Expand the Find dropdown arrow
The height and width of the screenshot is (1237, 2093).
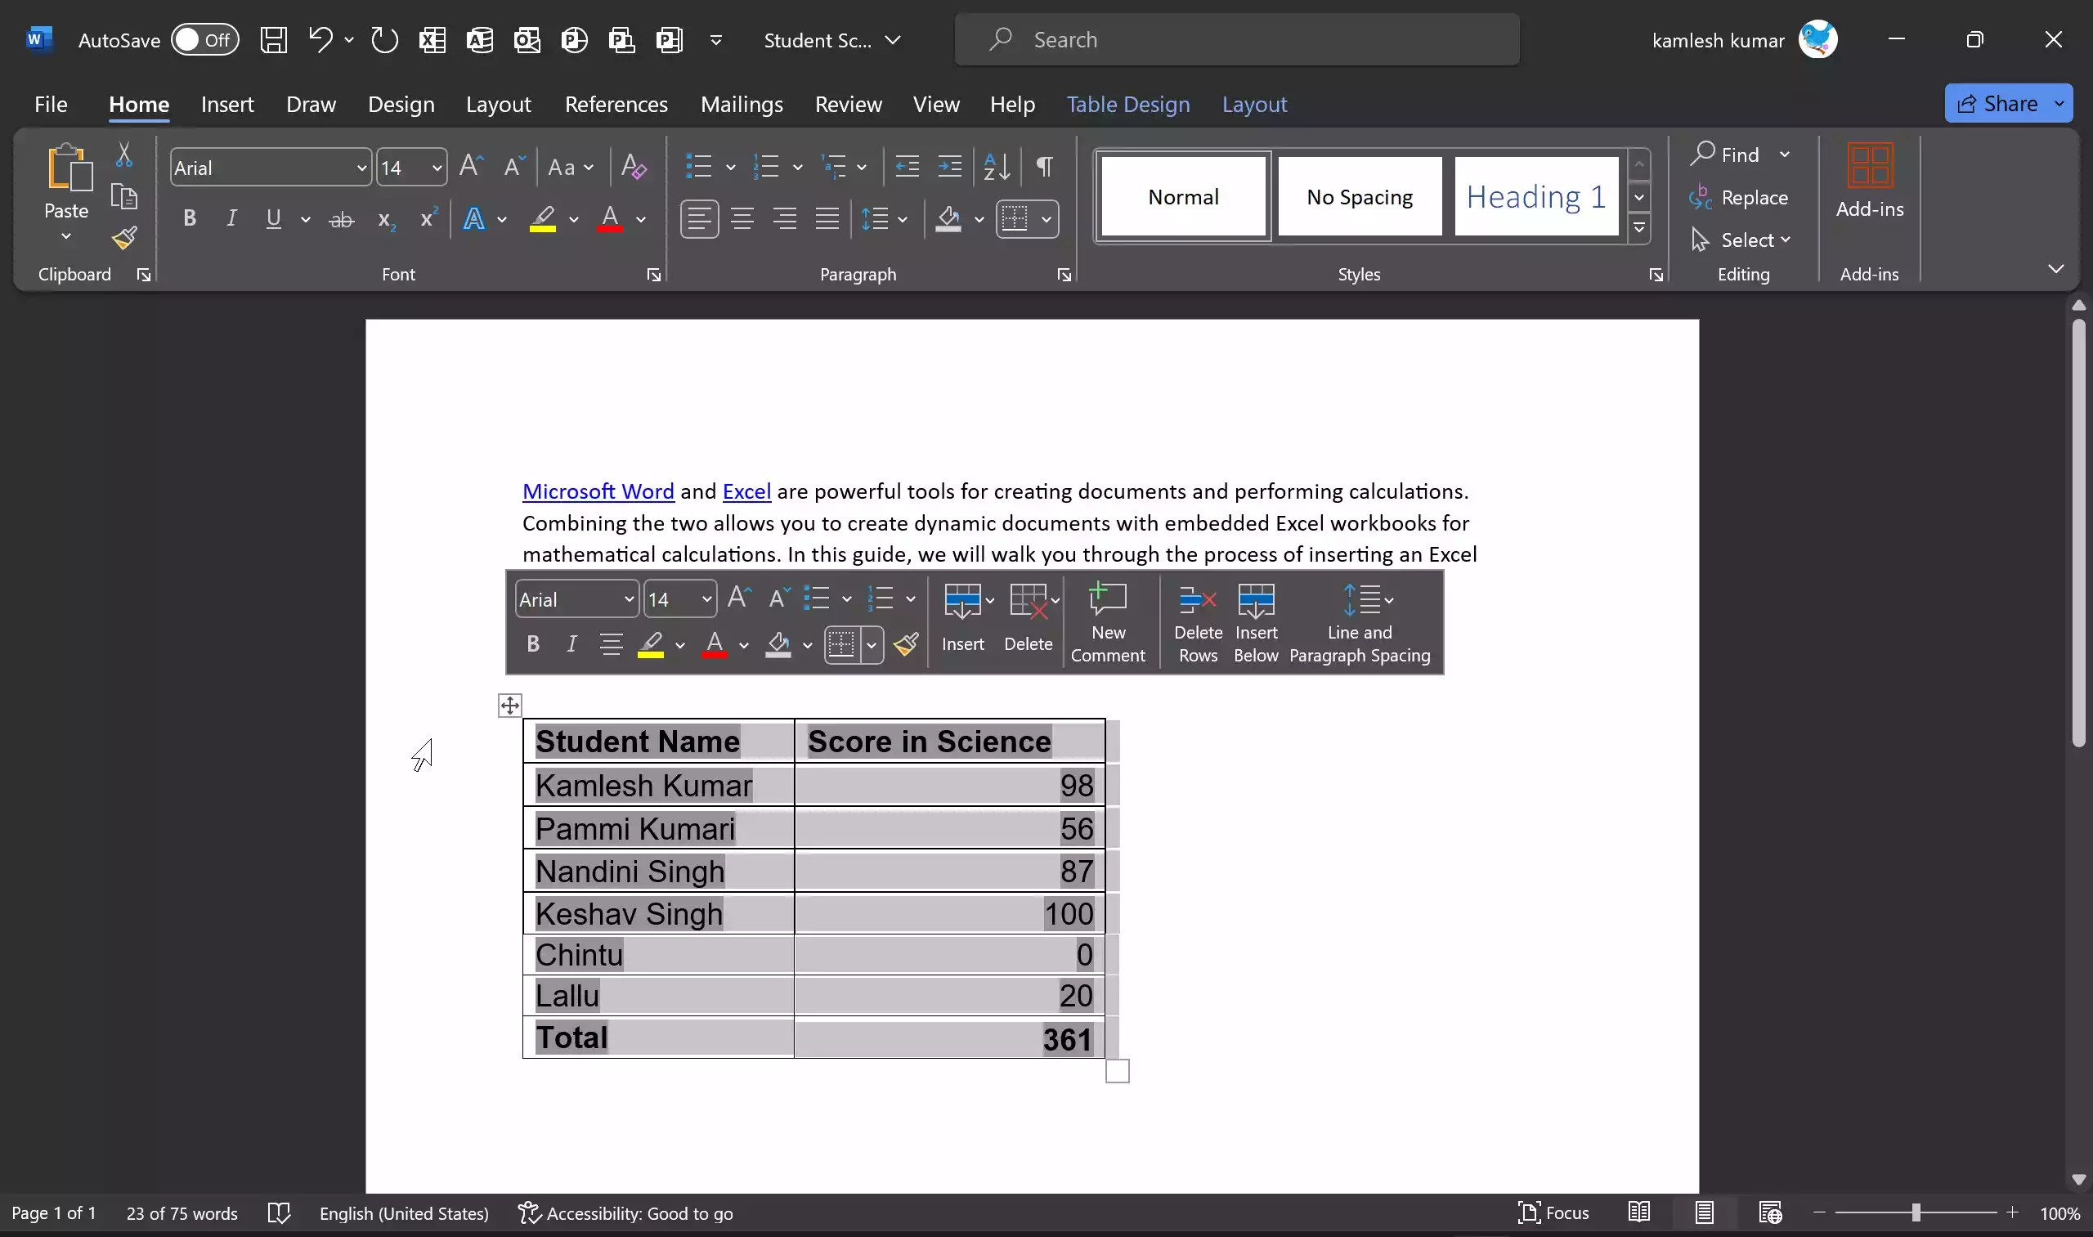point(1785,155)
